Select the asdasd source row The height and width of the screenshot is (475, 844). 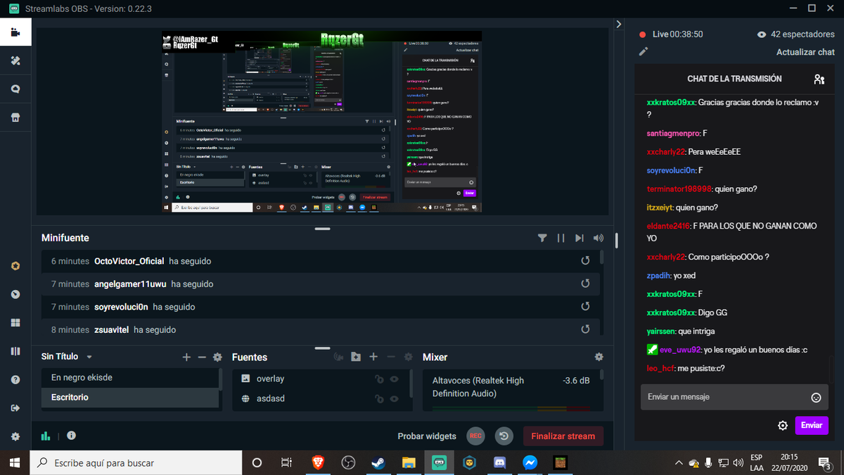pyautogui.click(x=320, y=398)
